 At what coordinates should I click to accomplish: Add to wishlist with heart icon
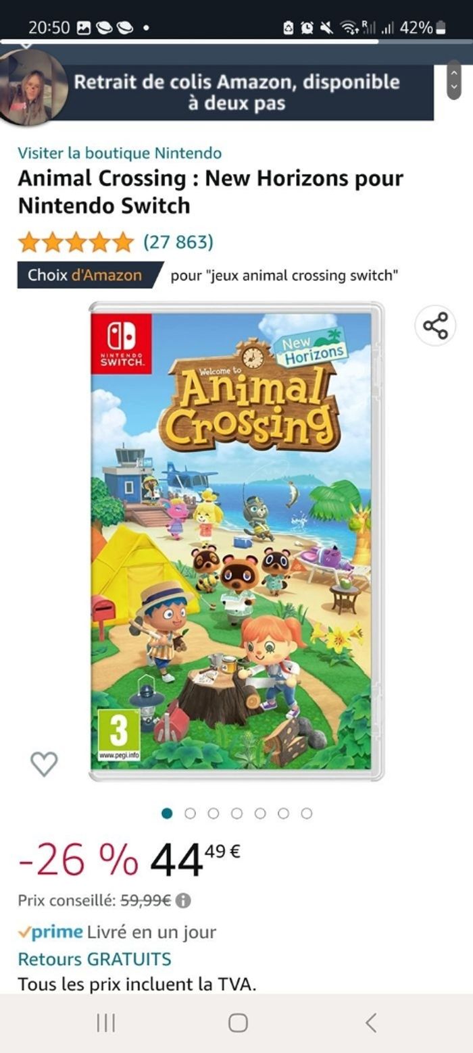coord(44,763)
